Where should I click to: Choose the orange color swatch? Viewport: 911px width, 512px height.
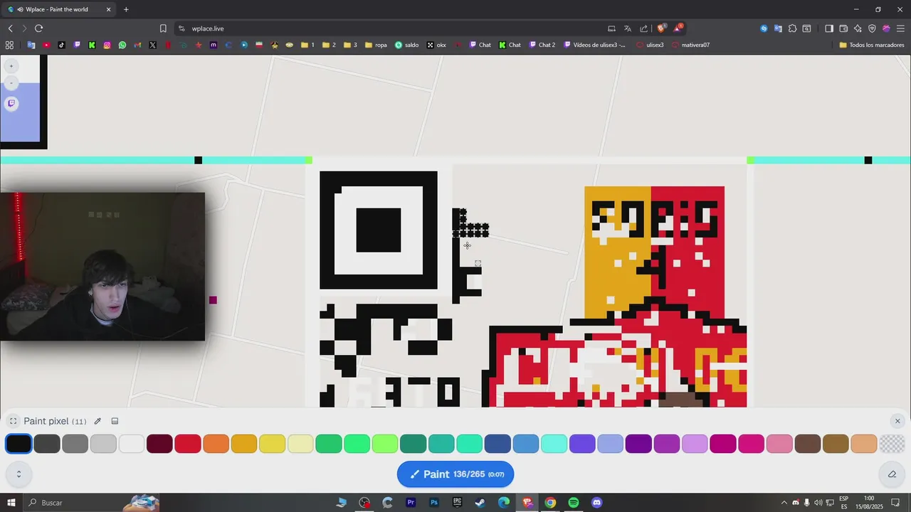(216, 444)
